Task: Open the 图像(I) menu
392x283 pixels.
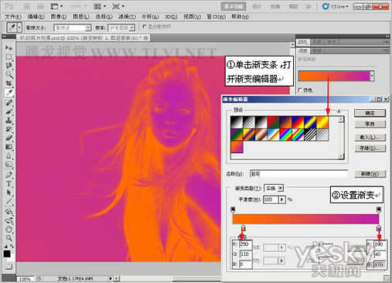Action: coord(59,17)
